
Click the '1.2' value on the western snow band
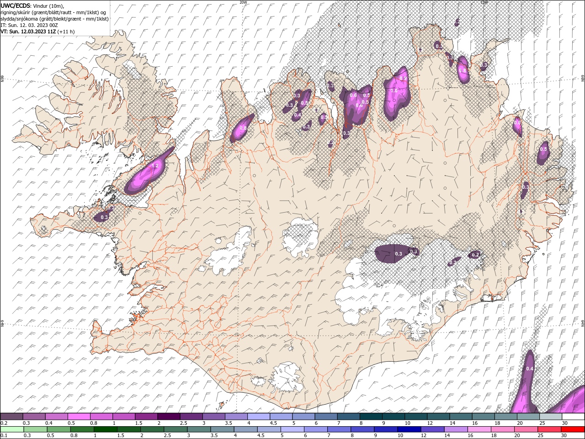click(154, 166)
